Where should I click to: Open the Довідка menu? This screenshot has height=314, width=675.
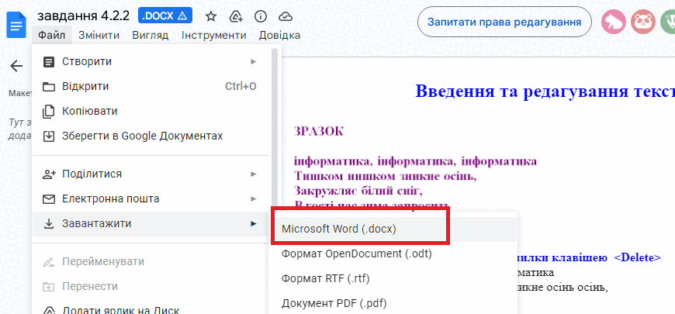pyautogui.click(x=279, y=35)
